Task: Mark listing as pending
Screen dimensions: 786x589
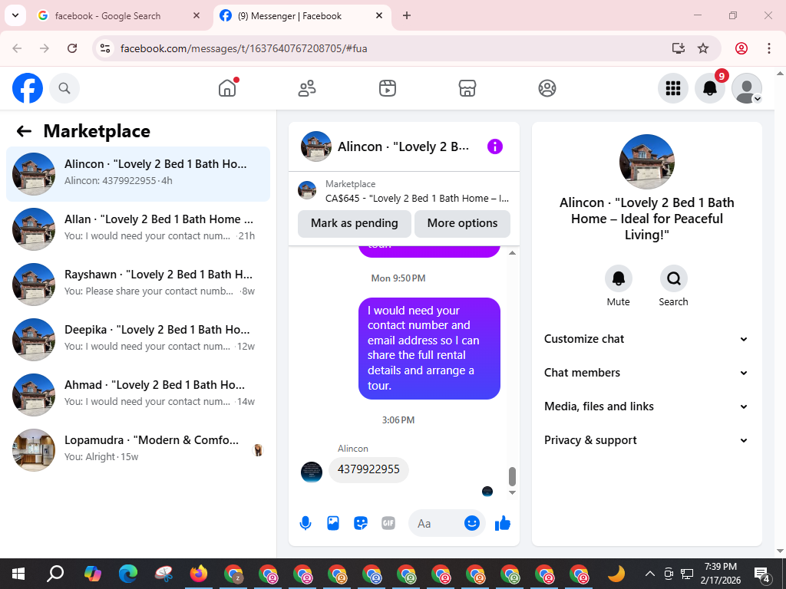Action: (x=355, y=223)
